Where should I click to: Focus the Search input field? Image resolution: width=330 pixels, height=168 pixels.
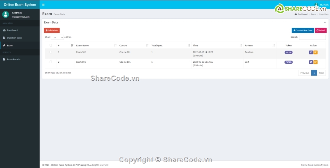[x=312, y=37]
